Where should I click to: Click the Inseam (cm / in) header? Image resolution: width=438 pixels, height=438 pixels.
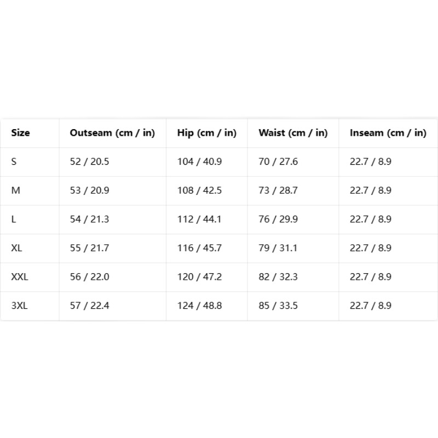[x=388, y=133]
